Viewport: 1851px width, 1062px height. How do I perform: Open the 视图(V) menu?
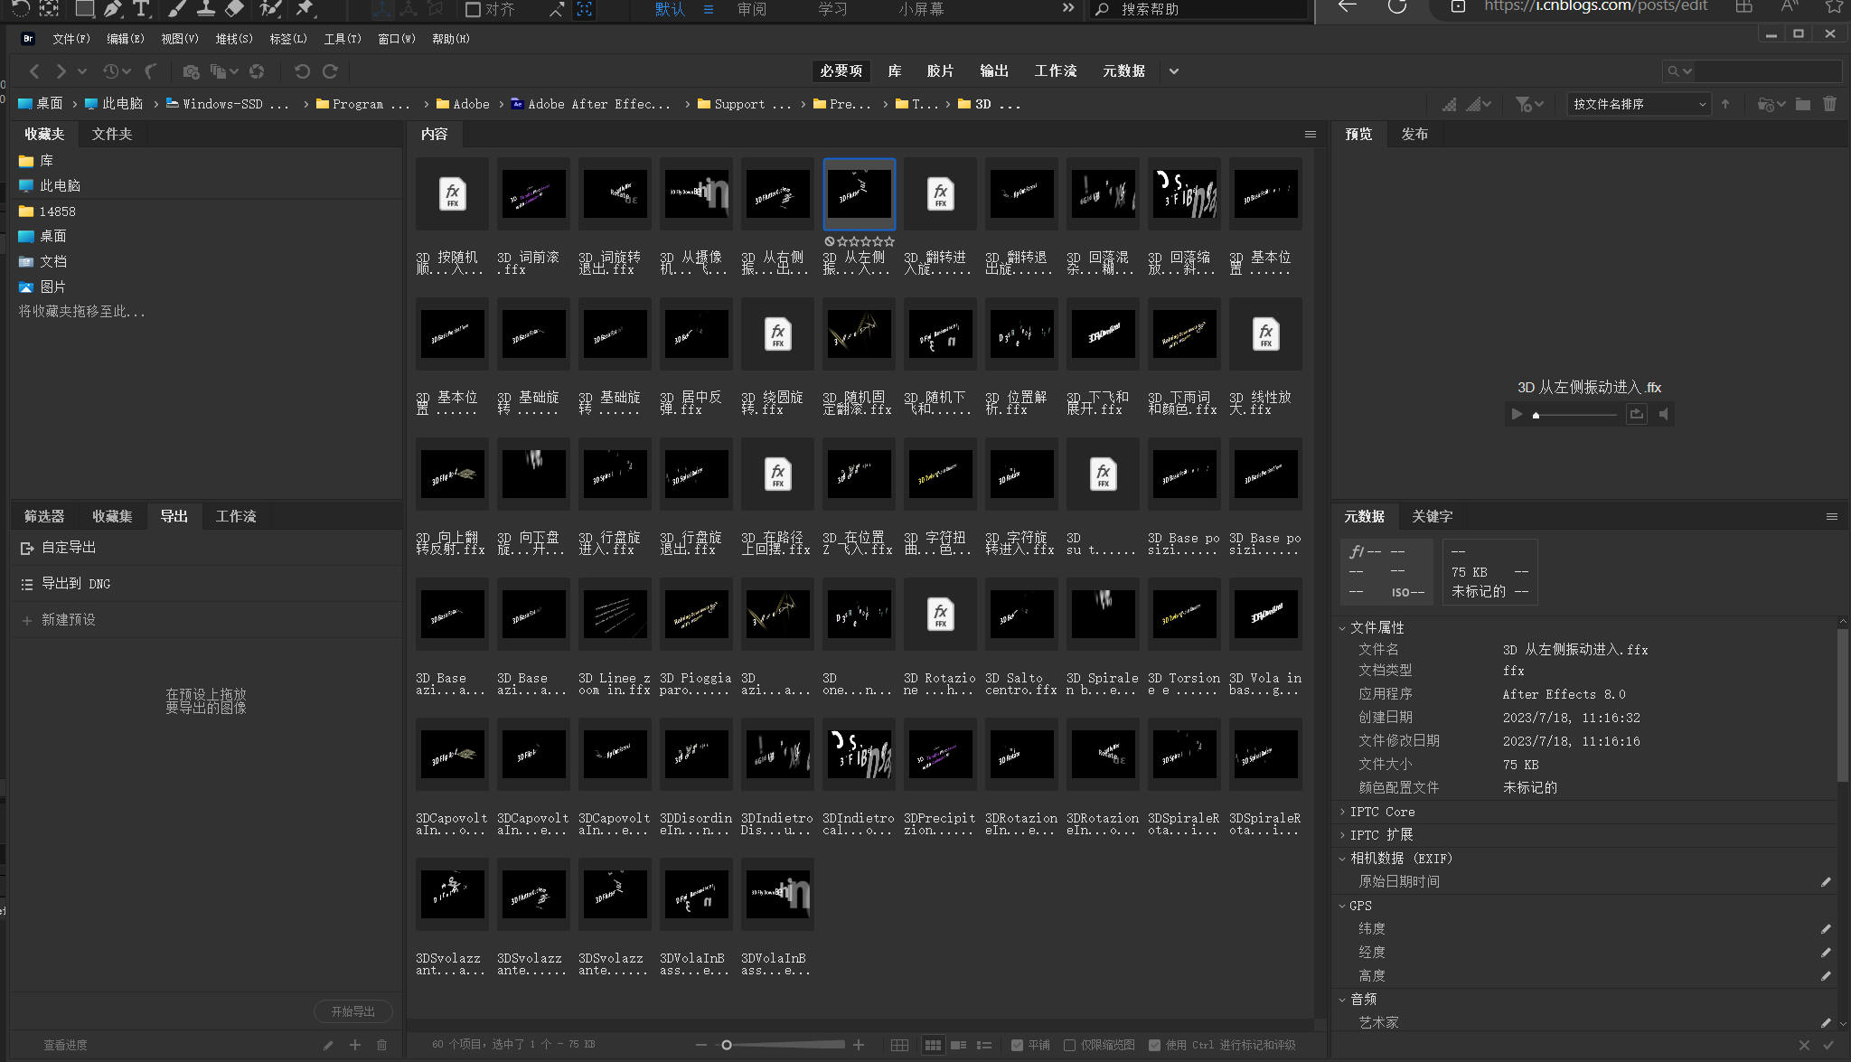179,39
